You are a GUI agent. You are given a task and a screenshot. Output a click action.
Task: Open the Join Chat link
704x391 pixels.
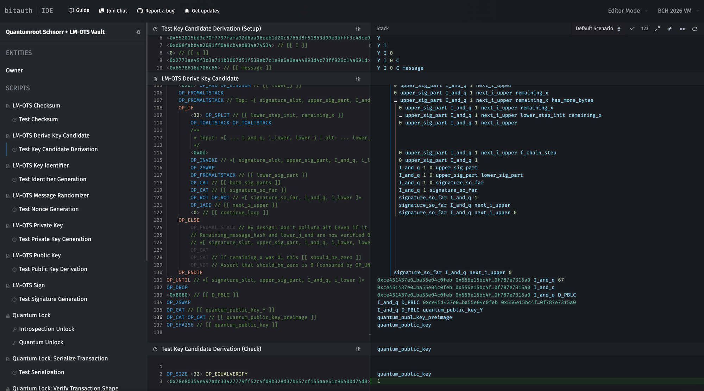pos(113,11)
